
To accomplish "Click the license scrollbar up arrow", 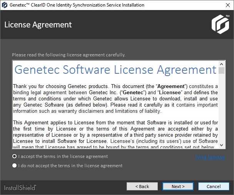I will pyautogui.click(x=222, y=64).
